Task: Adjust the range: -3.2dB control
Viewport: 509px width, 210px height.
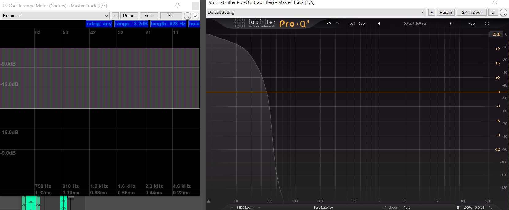Action: point(131,24)
